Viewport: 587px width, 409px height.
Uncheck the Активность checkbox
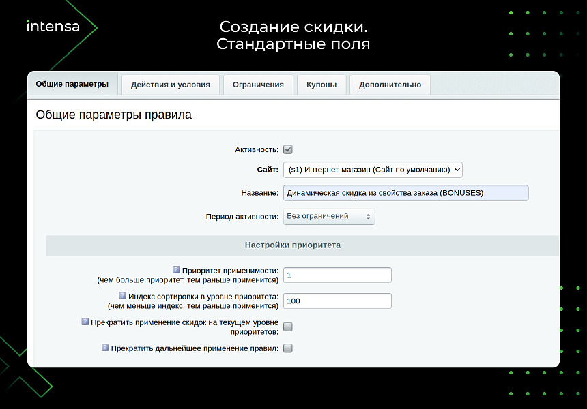(289, 149)
